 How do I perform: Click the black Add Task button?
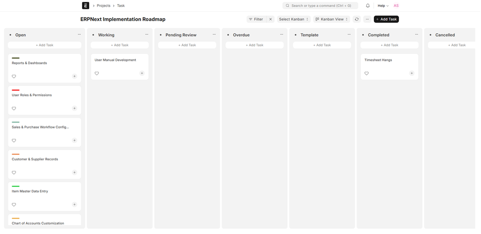pyautogui.click(x=386, y=19)
